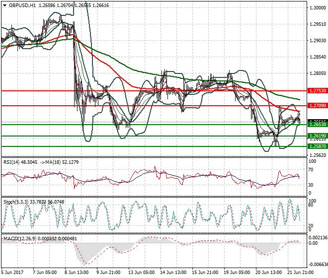
Task: Click the Stochastic scale value 80
Action: click(311, 205)
